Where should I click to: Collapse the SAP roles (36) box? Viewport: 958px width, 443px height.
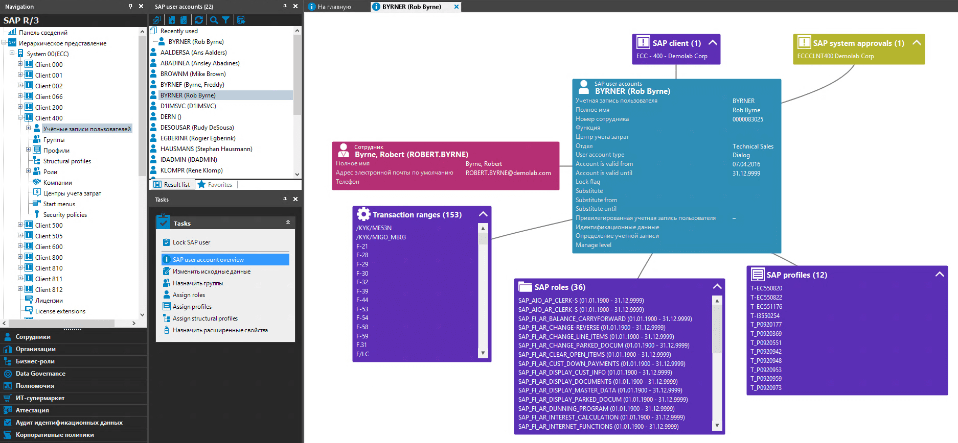[x=717, y=286]
